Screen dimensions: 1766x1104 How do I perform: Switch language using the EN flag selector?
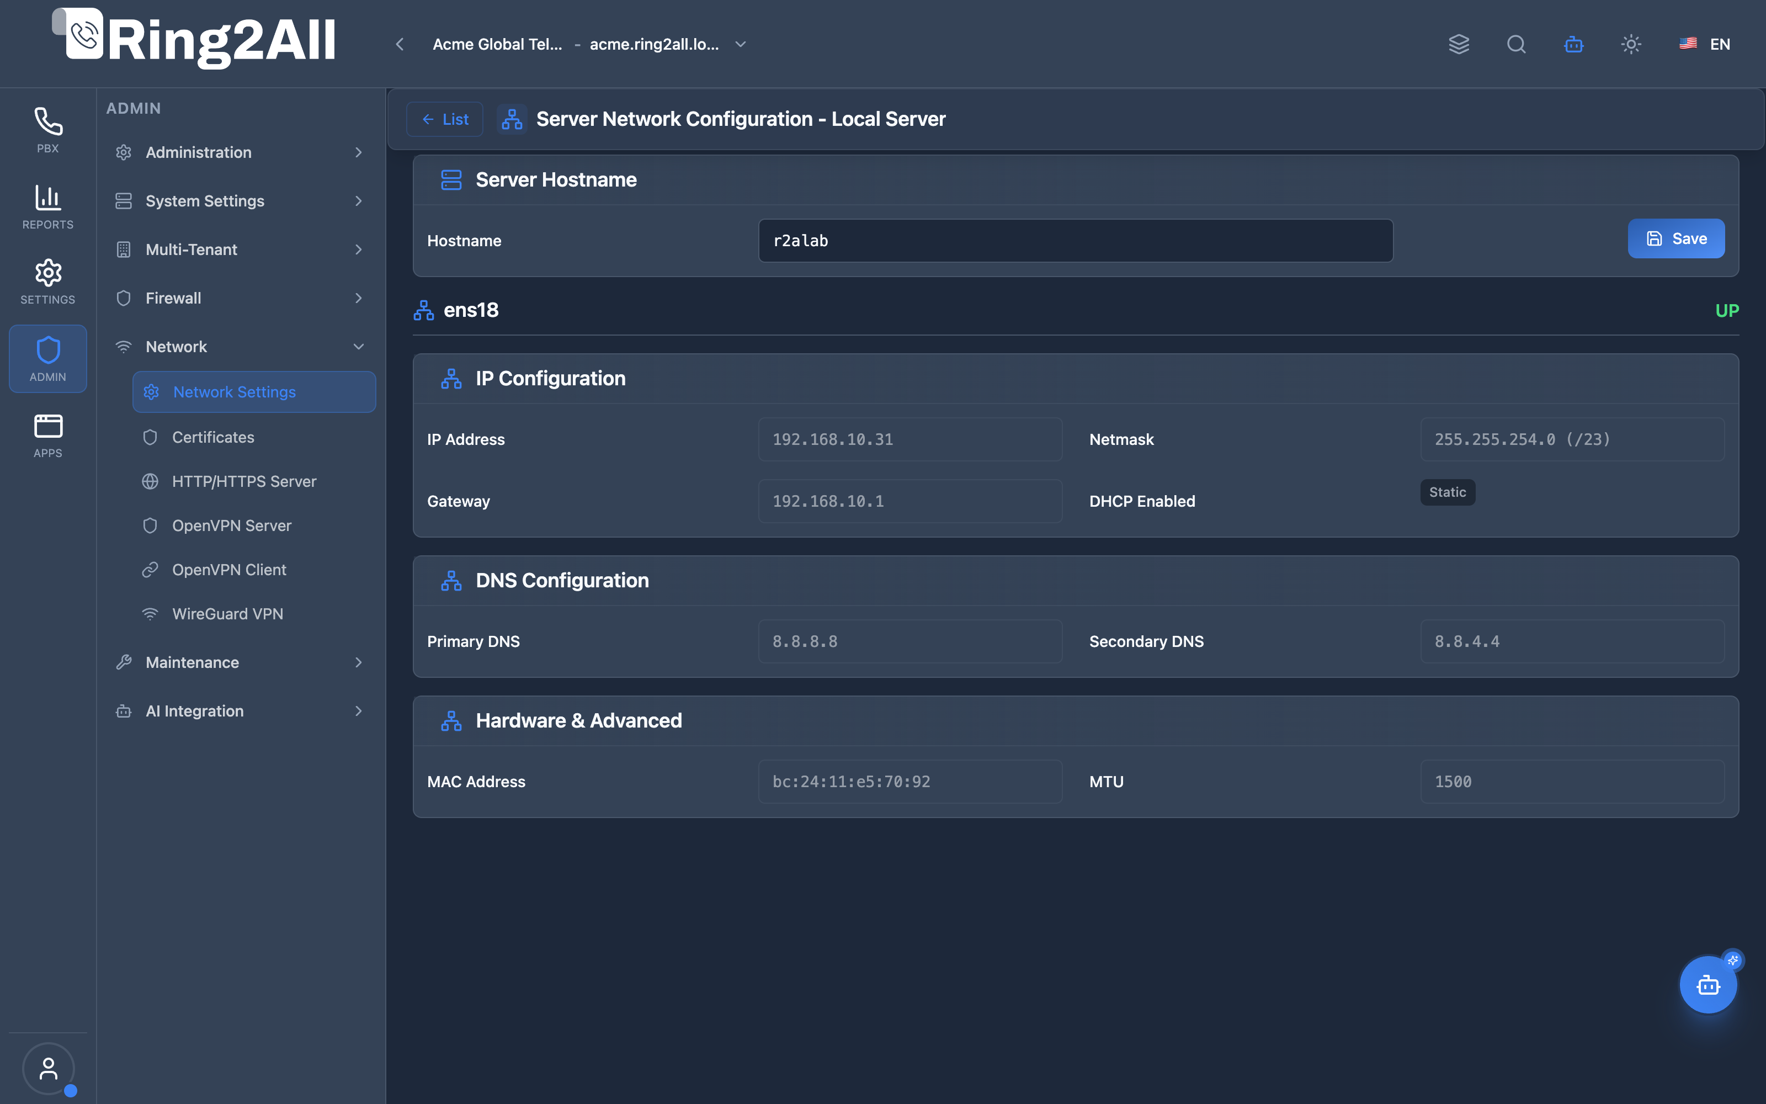pyautogui.click(x=1705, y=44)
